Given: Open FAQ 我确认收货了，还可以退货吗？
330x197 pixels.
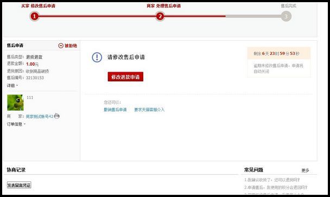Looking at the screenshot, I should tap(272, 180).
